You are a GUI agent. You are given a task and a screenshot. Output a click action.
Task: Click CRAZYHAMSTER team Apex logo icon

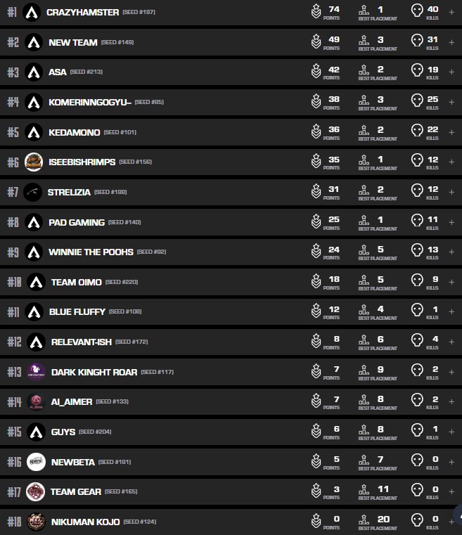pos(31,12)
